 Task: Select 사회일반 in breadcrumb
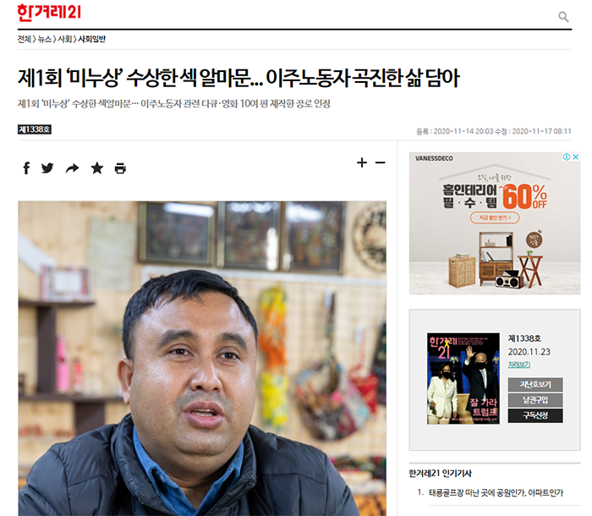[x=91, y=39]
